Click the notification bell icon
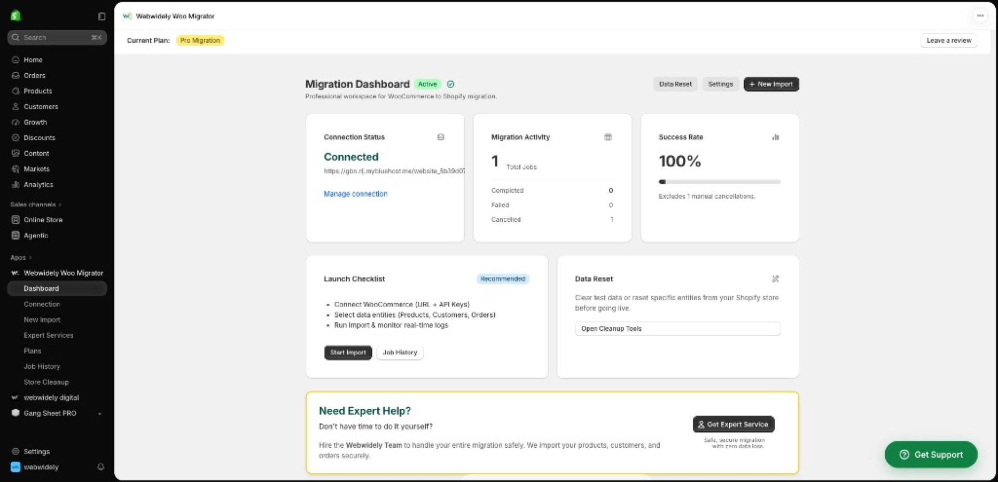Image resolution: width=998 pixels, height=482 pixels. tap(101, 467)
